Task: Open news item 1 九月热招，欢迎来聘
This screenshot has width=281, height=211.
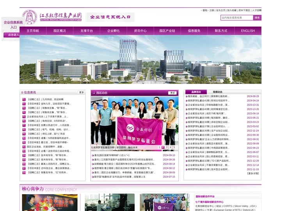Action: (x=45, y=99)
